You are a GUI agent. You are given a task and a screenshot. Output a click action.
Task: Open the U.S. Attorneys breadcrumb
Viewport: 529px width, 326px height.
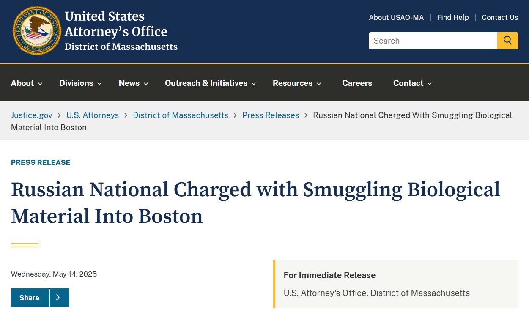click(x=93, y=115)
